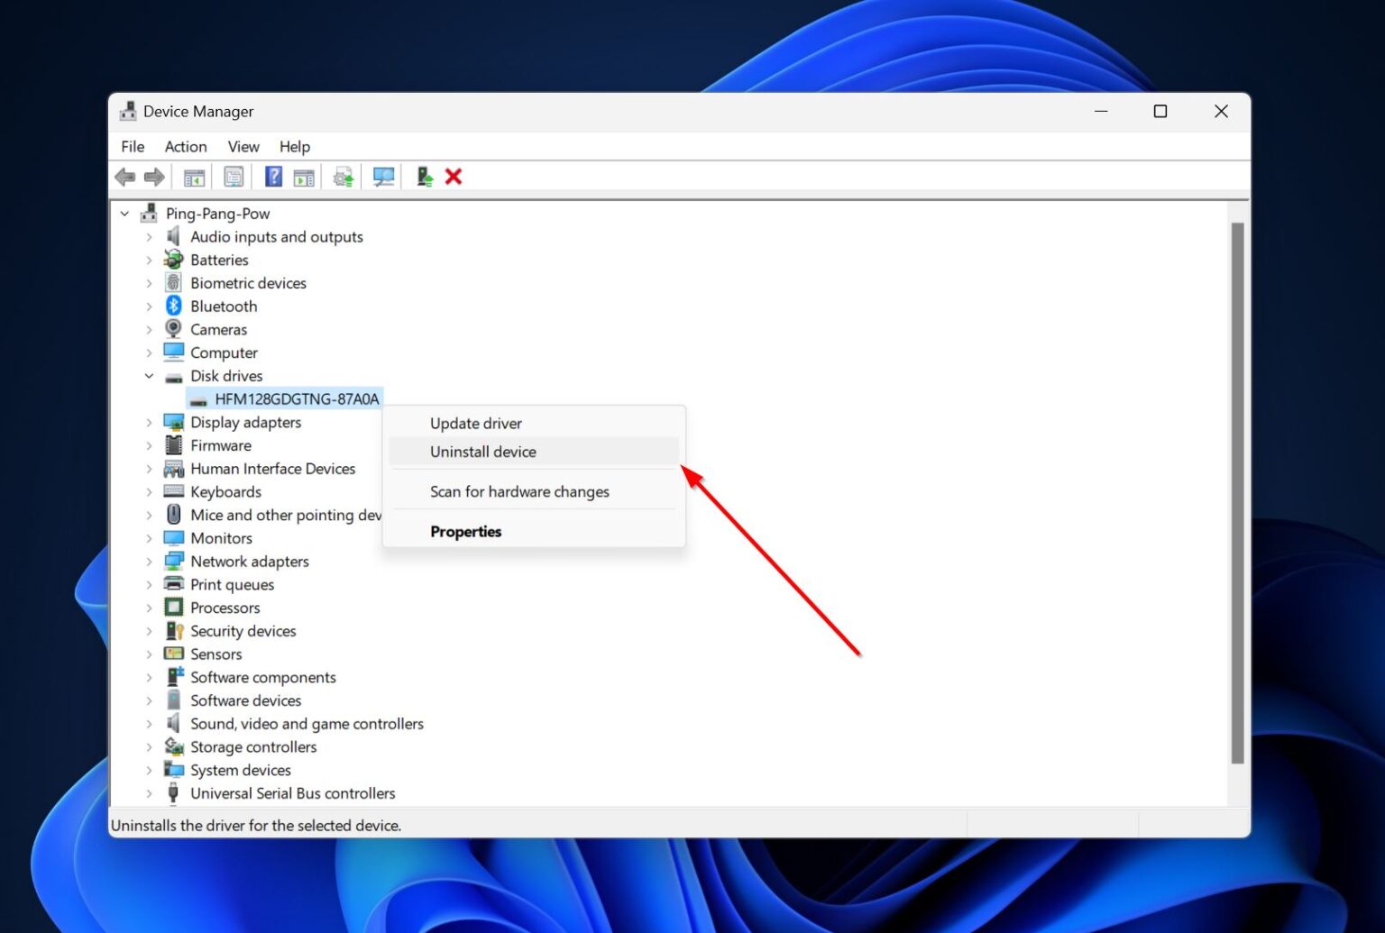The width and height of the screenshot is (1385, 933).
Task: Select the HFM128GDGTNG-87A0A disk drive
Action: coord(294,398)
